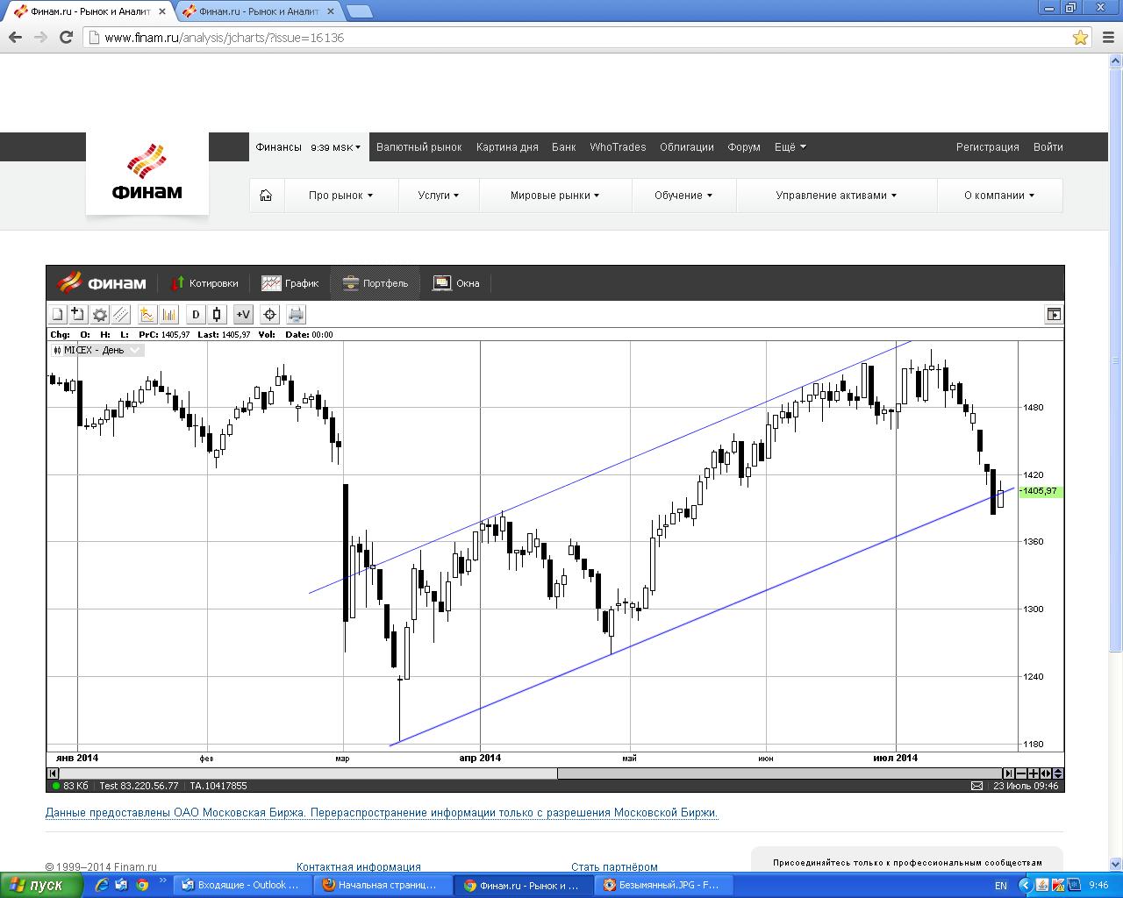Expand the Ещё dropdown
Viewport: 1123px width, 898px height.
coord(790,147)
